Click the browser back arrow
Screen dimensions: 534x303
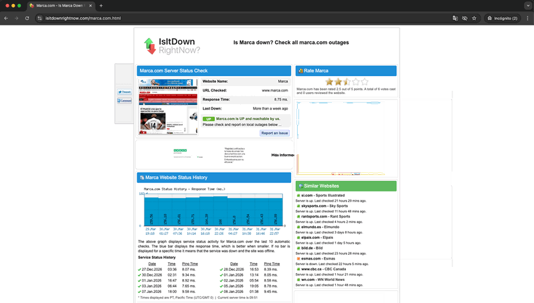pos(6,18)
